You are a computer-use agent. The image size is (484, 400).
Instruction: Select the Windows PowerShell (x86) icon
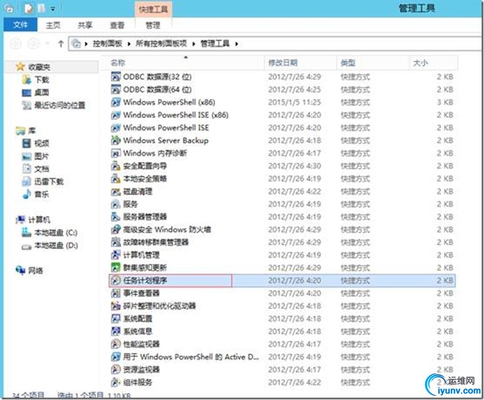click(116, 102)
